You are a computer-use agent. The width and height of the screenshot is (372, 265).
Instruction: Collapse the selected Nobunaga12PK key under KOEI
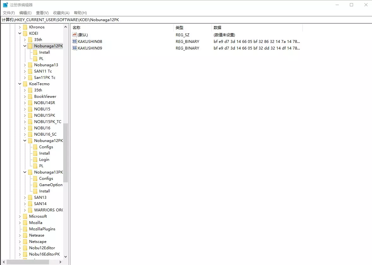pyautogui.click(x=25, y=46)
